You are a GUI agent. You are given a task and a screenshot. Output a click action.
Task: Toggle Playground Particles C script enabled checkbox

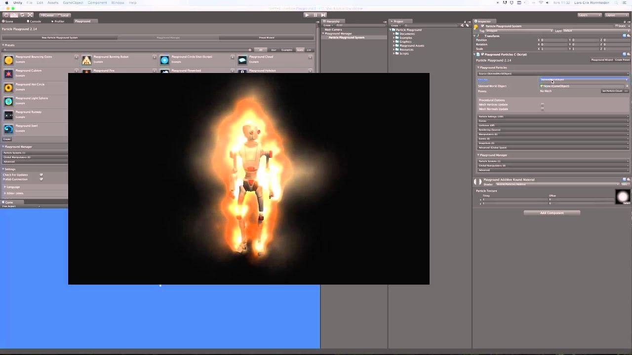click(x=482, y=54)
